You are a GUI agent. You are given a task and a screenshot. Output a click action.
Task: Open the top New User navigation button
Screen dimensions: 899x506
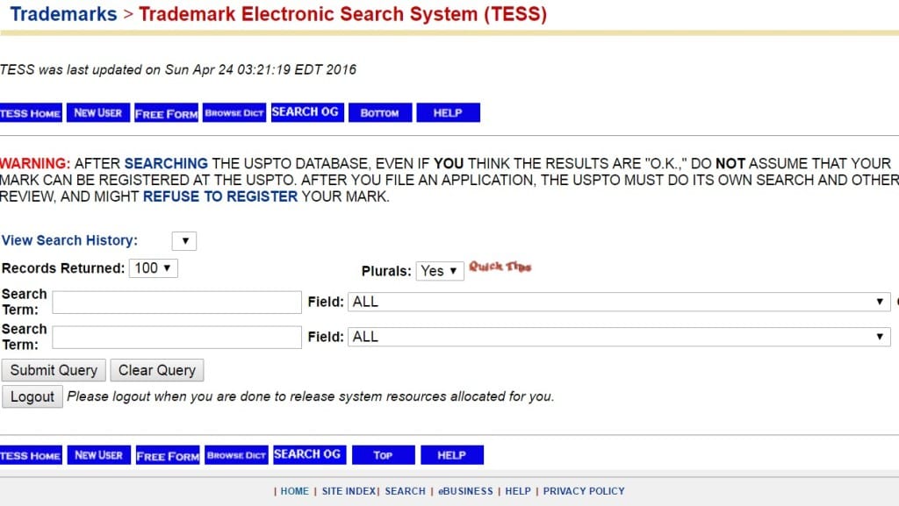click(98, 113)
